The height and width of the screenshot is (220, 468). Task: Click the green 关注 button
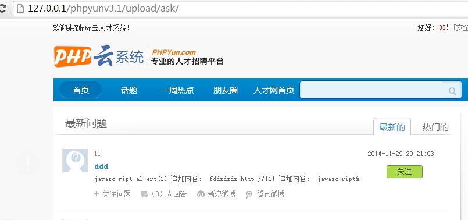pos(405,172)
